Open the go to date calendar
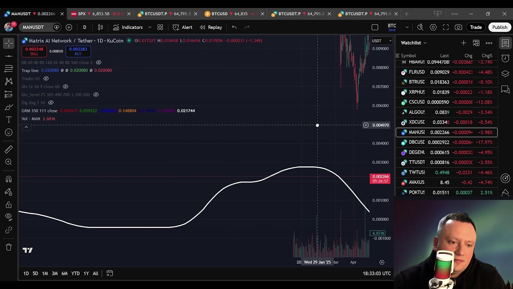Screen dimensions: 513x289 109,273
